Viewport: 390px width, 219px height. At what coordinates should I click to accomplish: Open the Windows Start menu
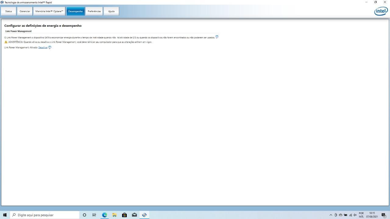(5, 215)
